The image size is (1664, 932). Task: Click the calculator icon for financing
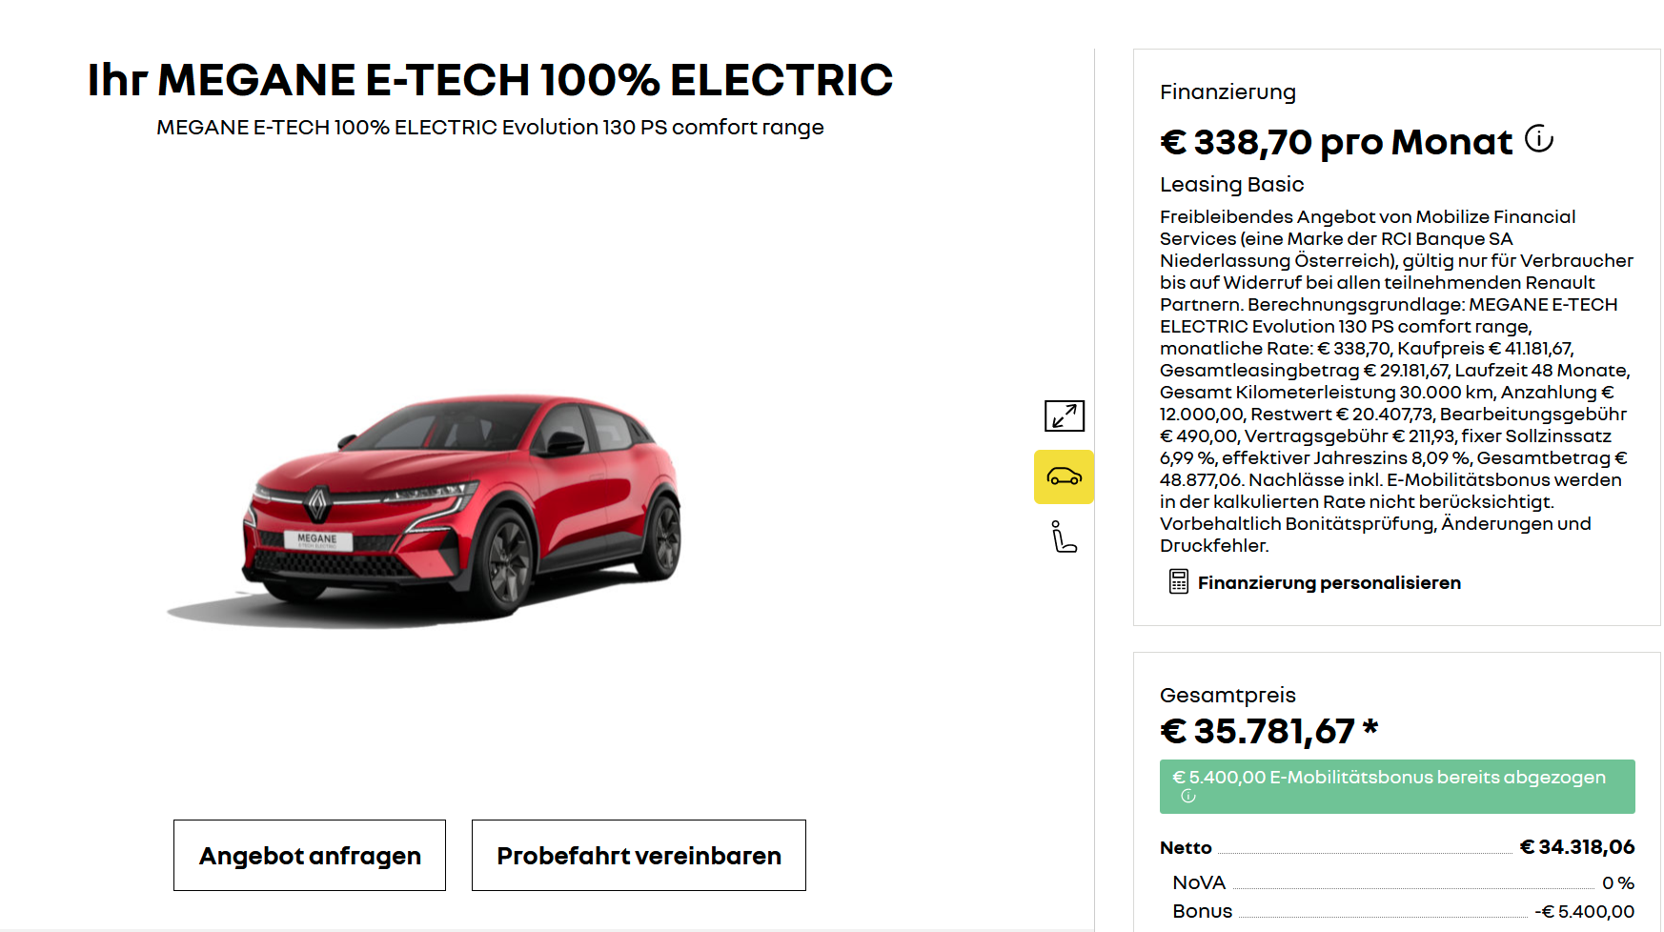tap(1179, 581)
